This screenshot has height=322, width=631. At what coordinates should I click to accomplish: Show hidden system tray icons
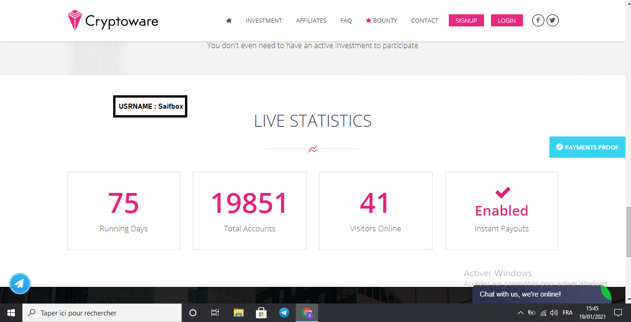(520, 313)
